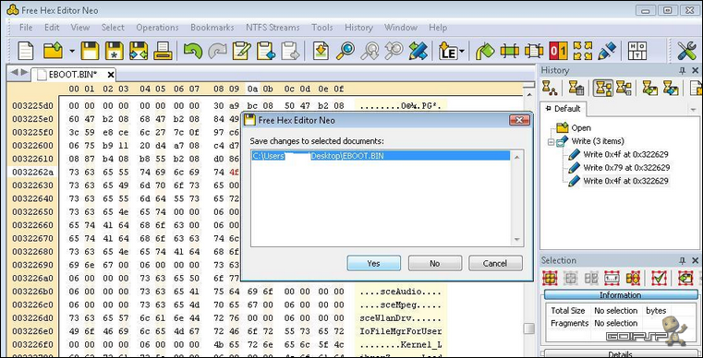
Task: Expand the Open file dropdown arrow
Action: pyautogui.click(x=72, y=51)
